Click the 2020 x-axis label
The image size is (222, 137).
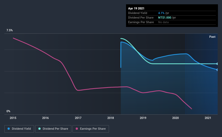175,118
